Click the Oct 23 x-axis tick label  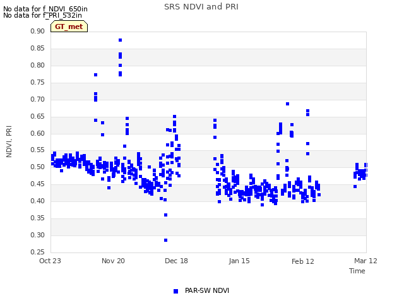50,261
